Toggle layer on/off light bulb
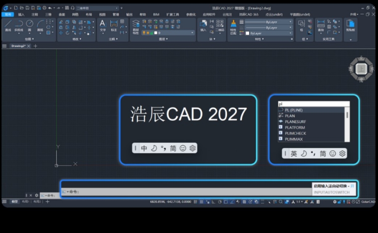Screen dimensions: 378x233 (144, 33)
